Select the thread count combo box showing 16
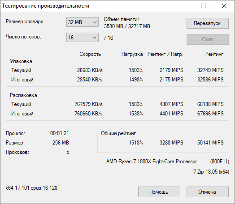The image size is (235, 204). [83, 38]
